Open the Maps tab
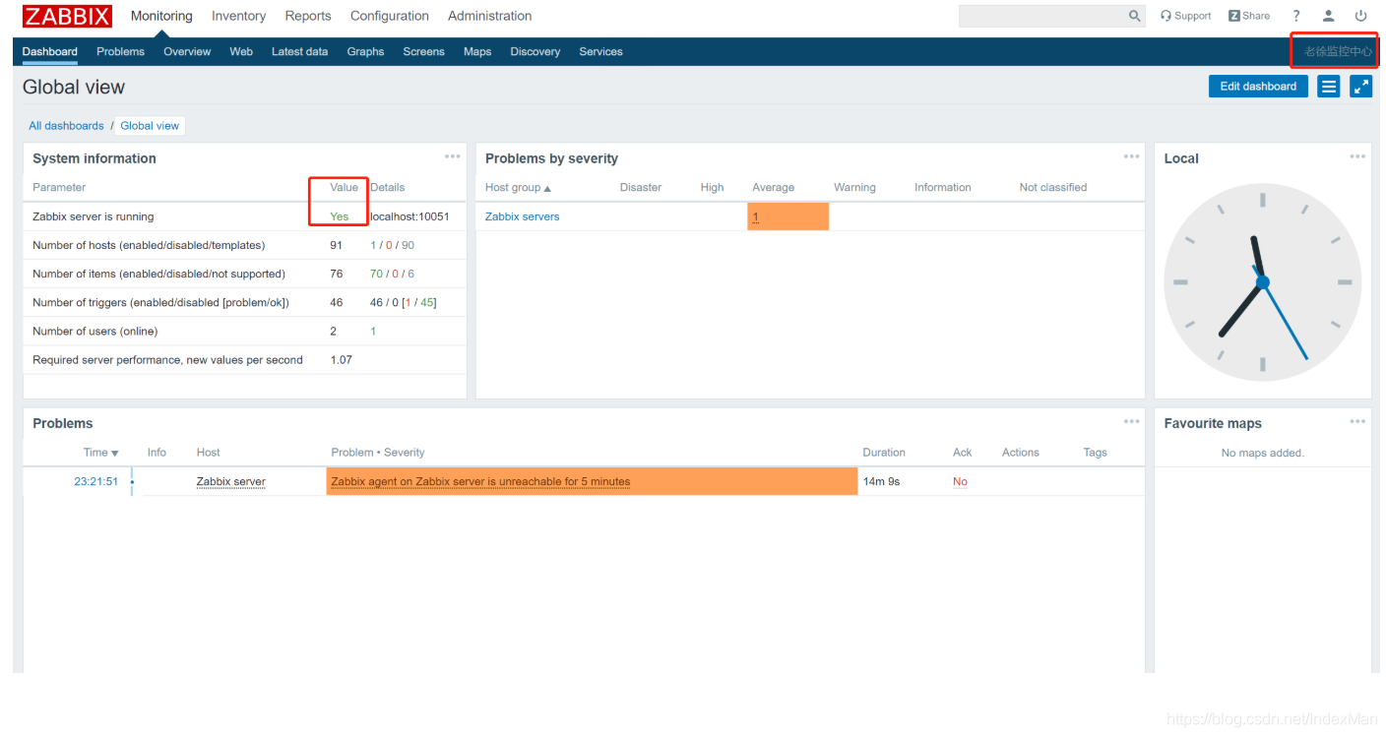1386x737 pixels. (477, 51)
